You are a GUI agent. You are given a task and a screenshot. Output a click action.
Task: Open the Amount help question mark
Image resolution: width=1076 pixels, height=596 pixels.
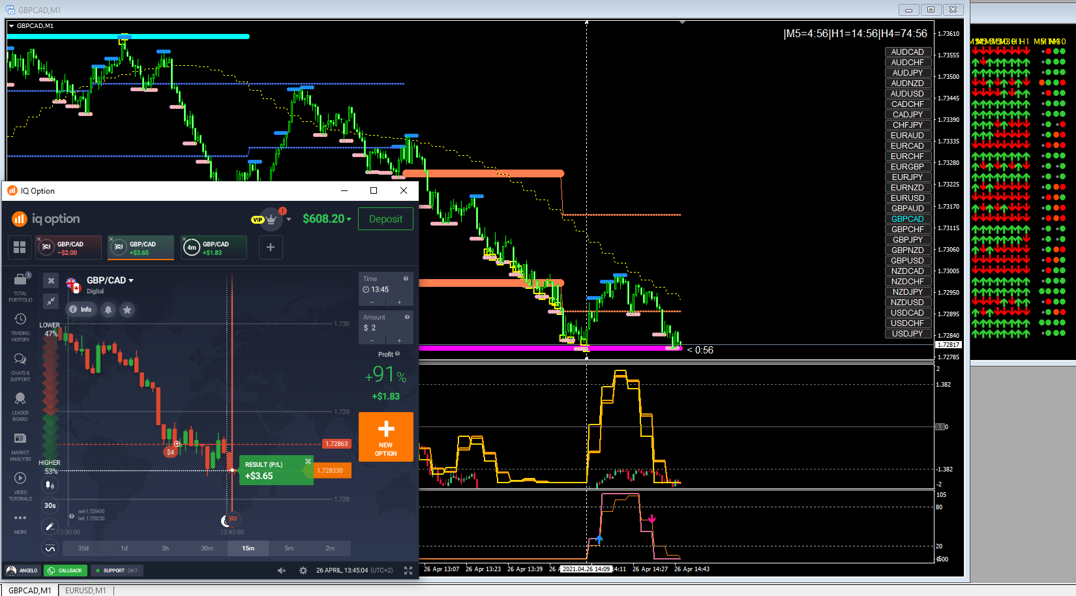(407, 317)
